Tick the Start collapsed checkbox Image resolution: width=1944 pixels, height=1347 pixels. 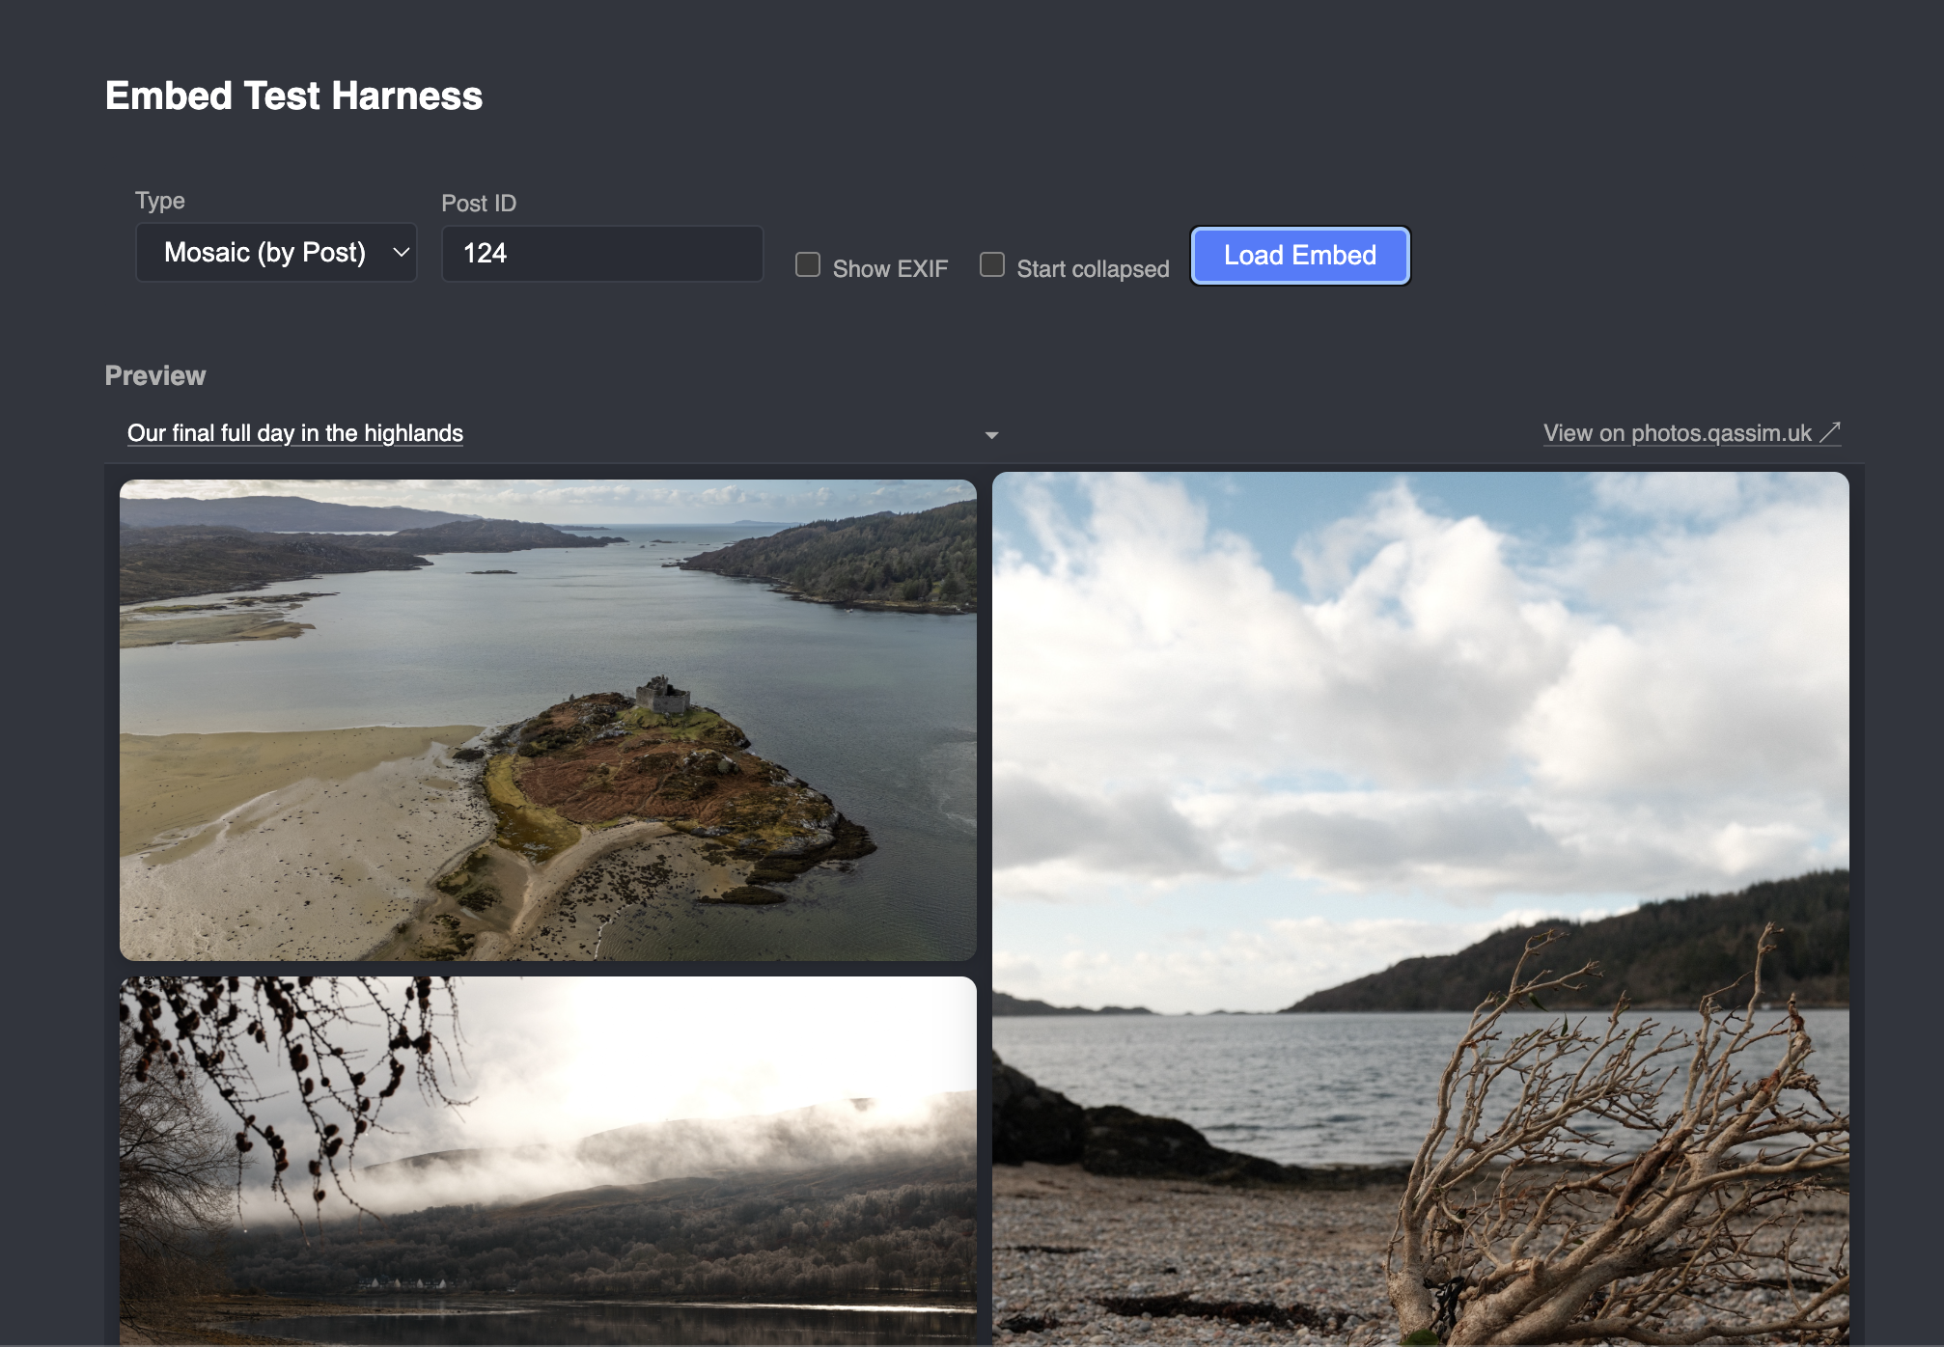point(991,264)
